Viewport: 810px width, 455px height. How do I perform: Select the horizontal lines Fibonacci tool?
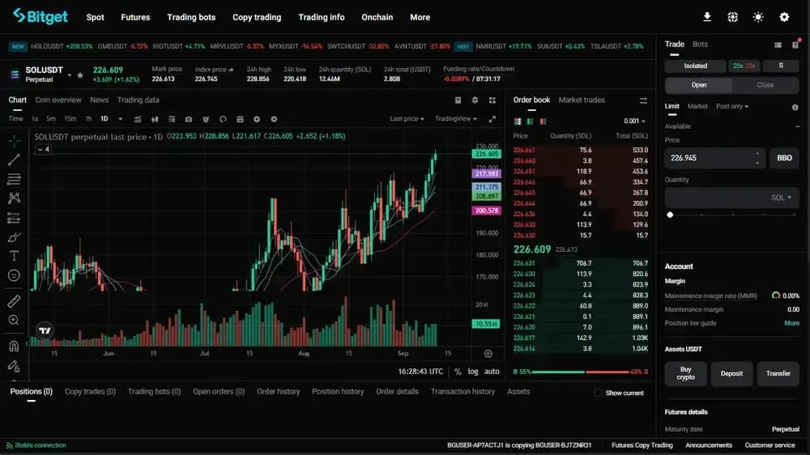[14, 179]
